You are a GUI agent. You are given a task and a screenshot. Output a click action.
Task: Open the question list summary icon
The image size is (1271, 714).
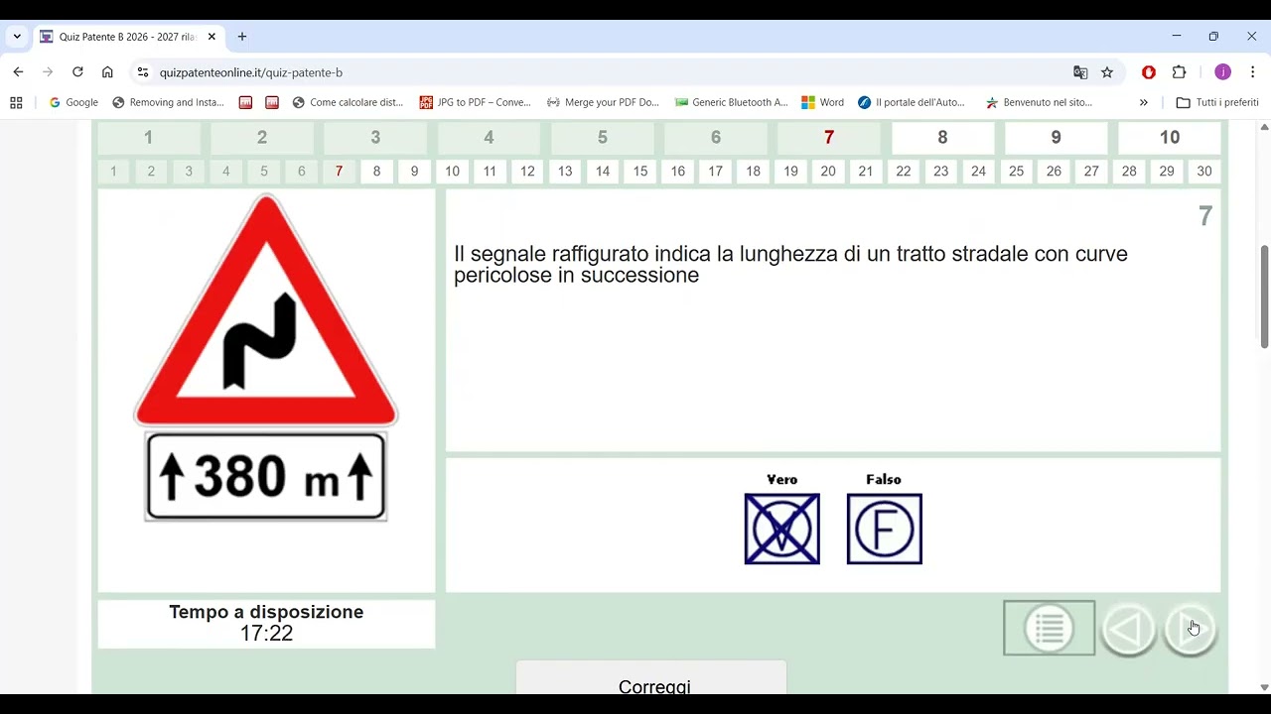coord(1049,628)
